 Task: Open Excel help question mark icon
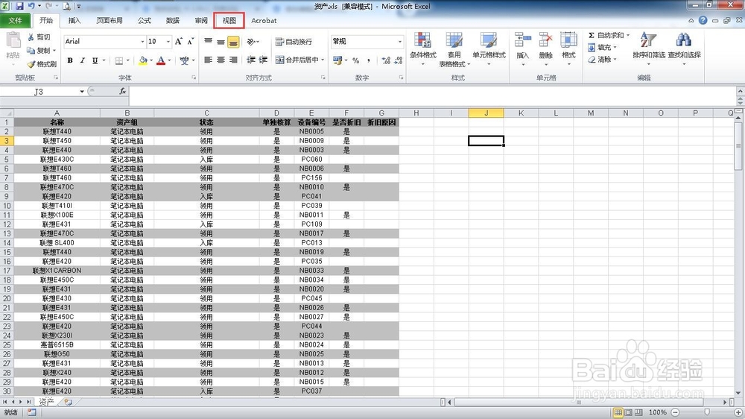click(x=703, y=20)
